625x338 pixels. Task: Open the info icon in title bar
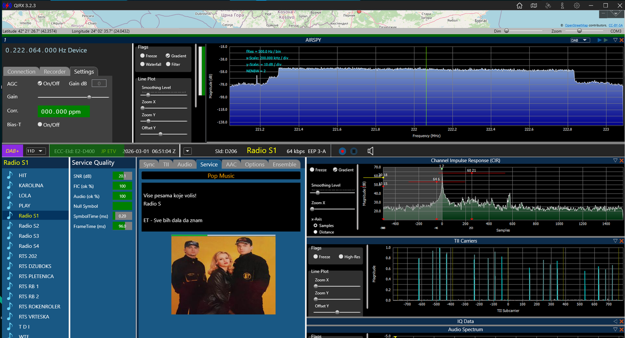click(x=562, y=6)
